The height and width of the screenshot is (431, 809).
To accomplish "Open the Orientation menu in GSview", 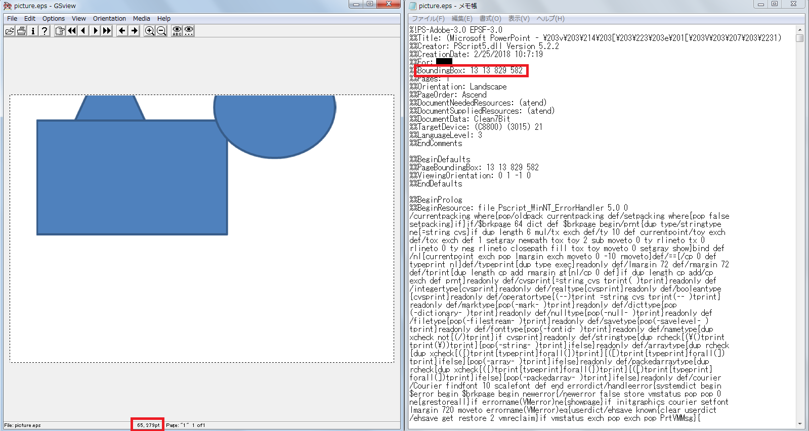I will coord(109,18).
